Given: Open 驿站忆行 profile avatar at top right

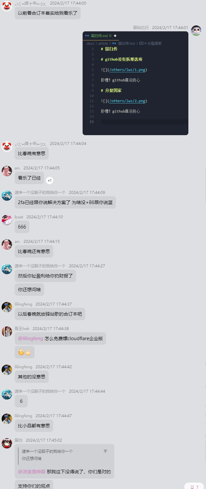Looking at the screenshot, I should (x=196, y=30).
